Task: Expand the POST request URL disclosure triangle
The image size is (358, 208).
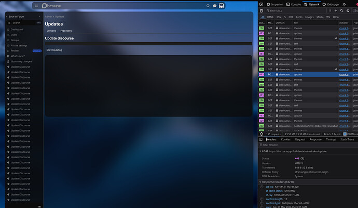Action: click(x=260, y=151)
